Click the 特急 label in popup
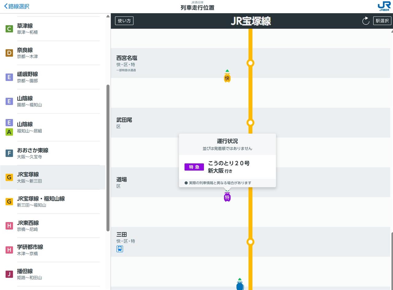The width and height of the screenshot is (393, 290). pos(194,167)
